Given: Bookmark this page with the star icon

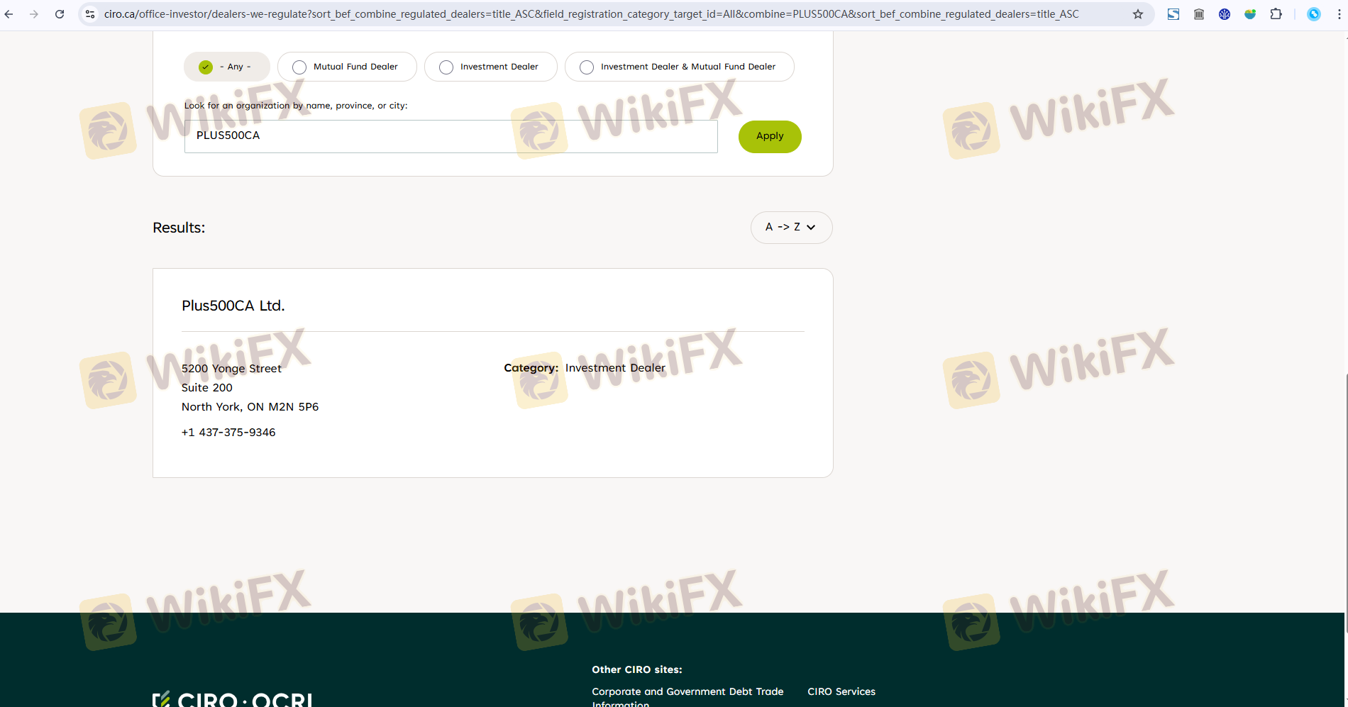Looking at the screenshot, I should click(x=1138, y=14).
